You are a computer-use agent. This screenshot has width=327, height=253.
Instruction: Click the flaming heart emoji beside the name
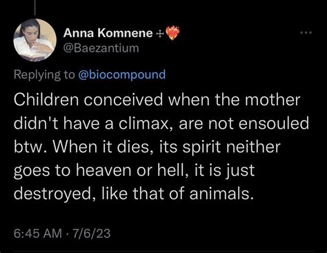172,33
